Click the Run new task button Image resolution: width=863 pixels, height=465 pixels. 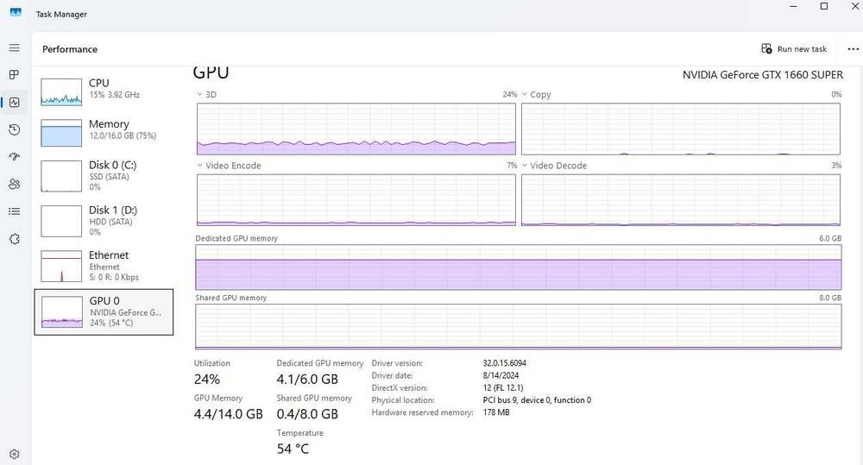point(794,49)
